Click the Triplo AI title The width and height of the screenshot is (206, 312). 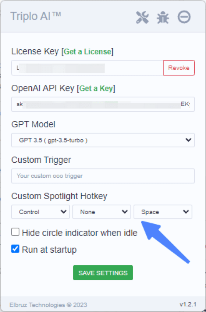[36, 16]
